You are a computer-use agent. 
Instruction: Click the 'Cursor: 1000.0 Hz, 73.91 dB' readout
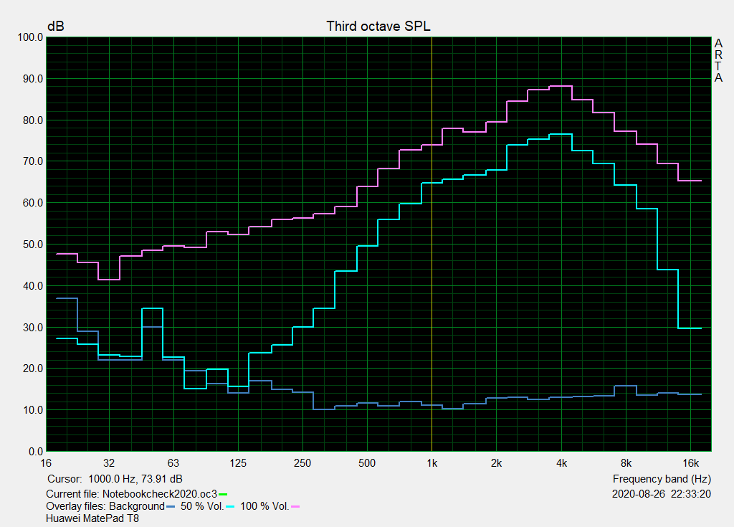(115, 479)
